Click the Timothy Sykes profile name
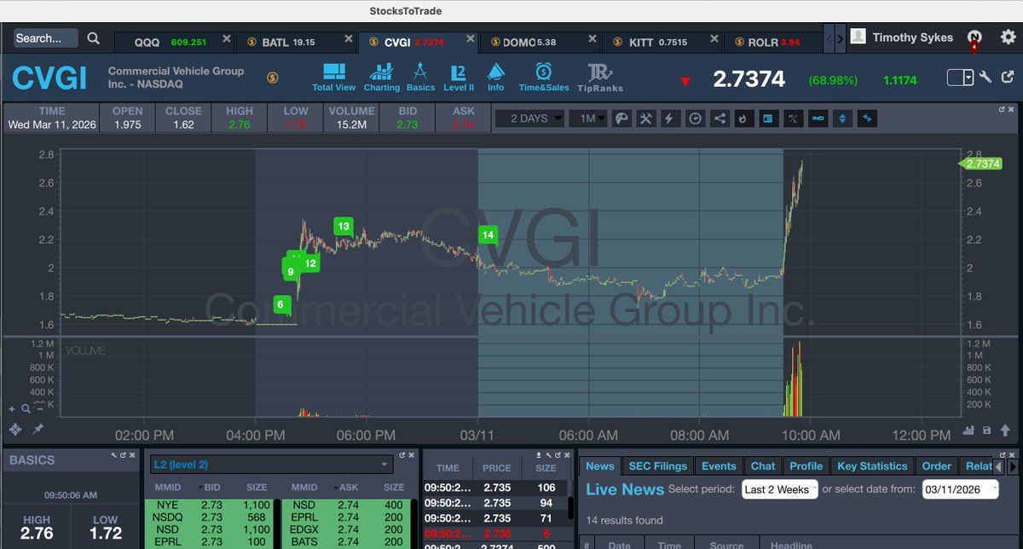This screenshot has height=549, width=1023. pyautogui.click(x=912, y=38)
